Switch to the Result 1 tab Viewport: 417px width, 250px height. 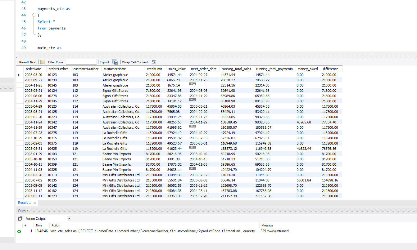pos(24,203)
